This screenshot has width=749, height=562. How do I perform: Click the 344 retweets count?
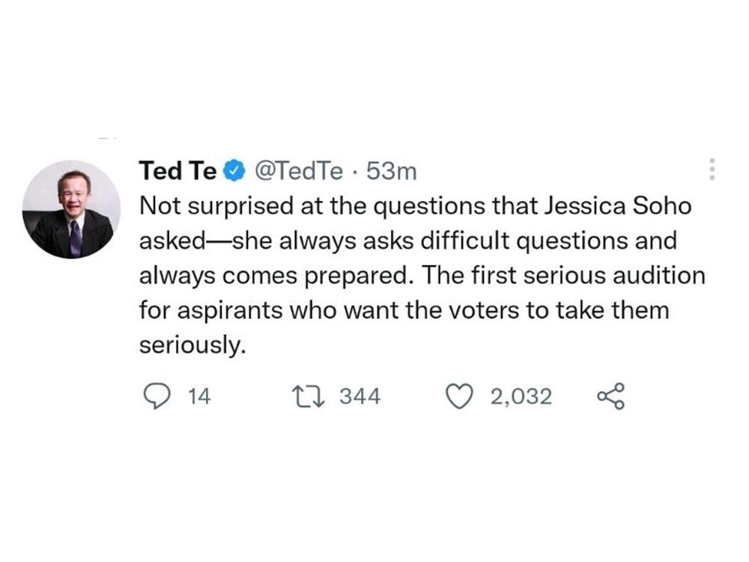[360, 396]
